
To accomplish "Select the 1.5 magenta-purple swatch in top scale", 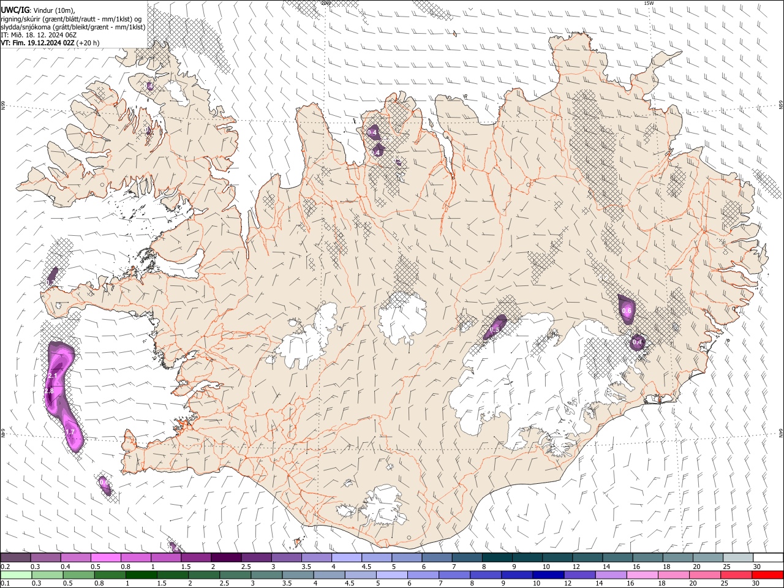I will (x=195, y=557).
